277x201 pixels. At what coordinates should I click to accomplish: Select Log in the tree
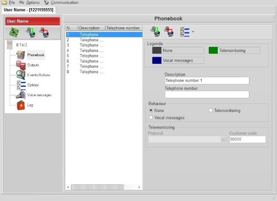click(30, 105)
